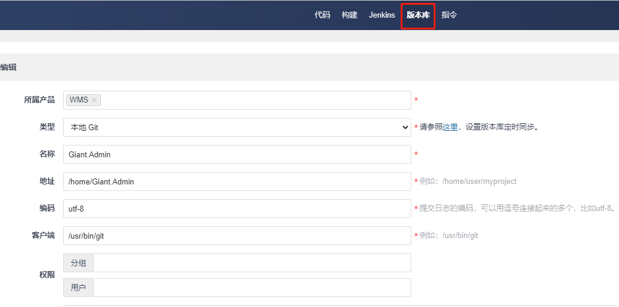
Task: Click the 名称 field label
Action: click(x=47, y=154)
